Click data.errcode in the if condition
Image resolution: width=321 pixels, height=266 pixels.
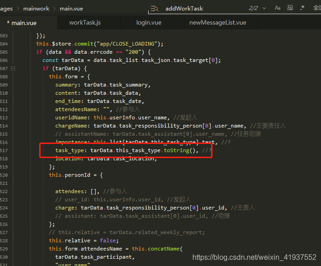pyautogui.click(x=93, y=52)
